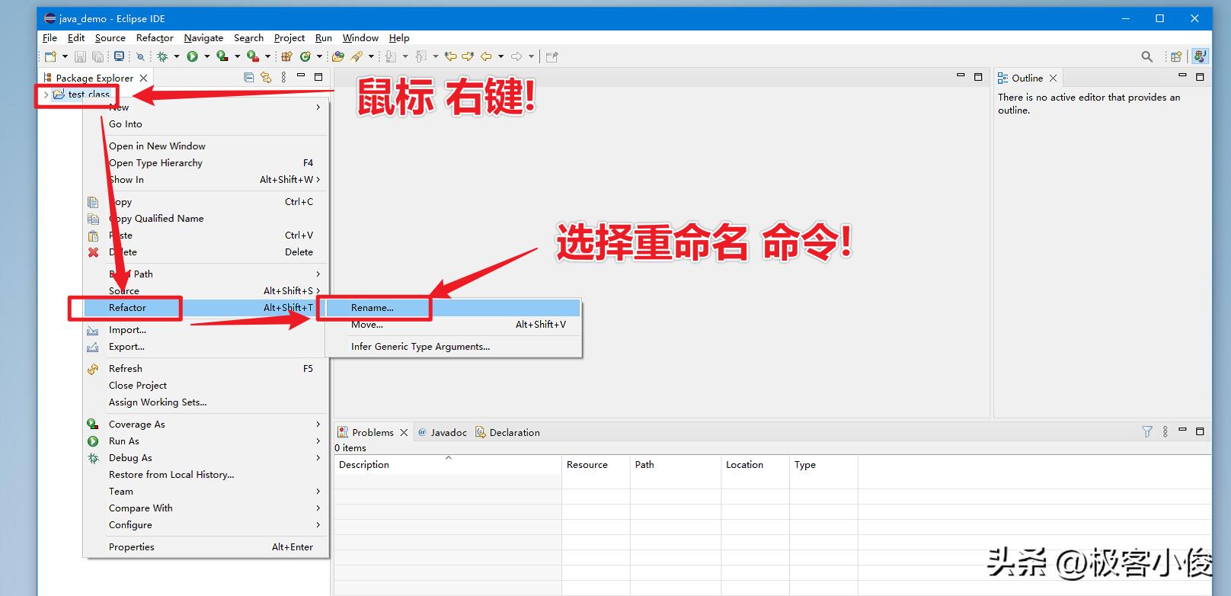The height and width of the screenshot is (596, 1231).
Task: Click the Forward navigation arrow icon
Action: point(516,56)
